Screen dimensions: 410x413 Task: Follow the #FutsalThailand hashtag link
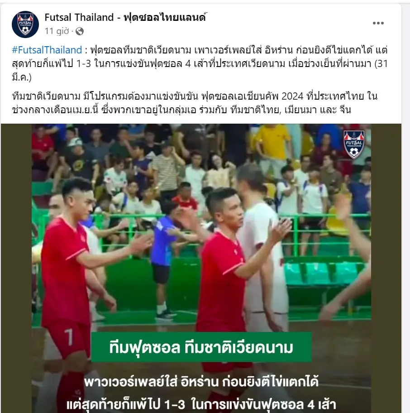click(x=47, y=50)
